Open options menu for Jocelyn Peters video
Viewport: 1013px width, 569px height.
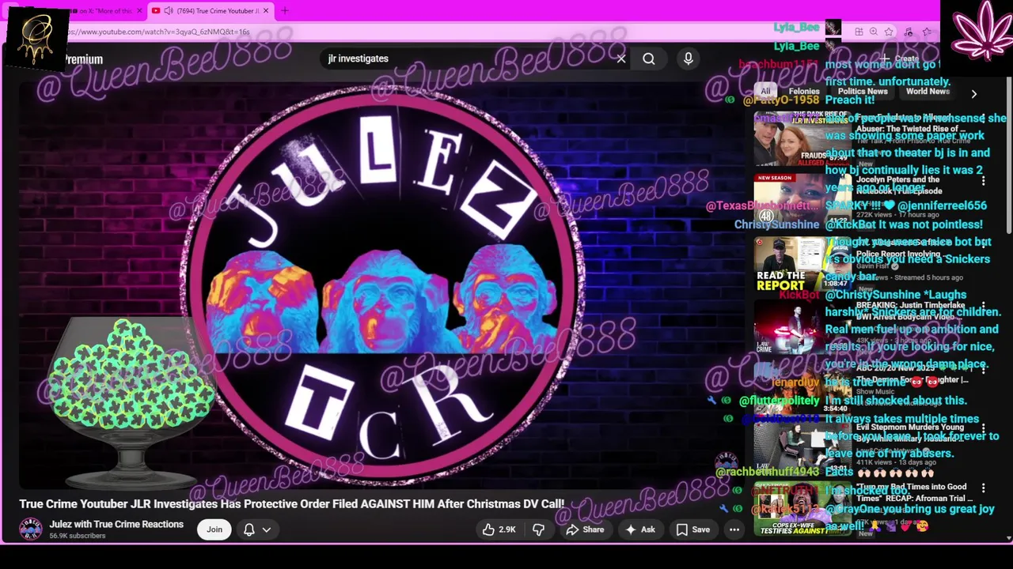pos(984,181)
